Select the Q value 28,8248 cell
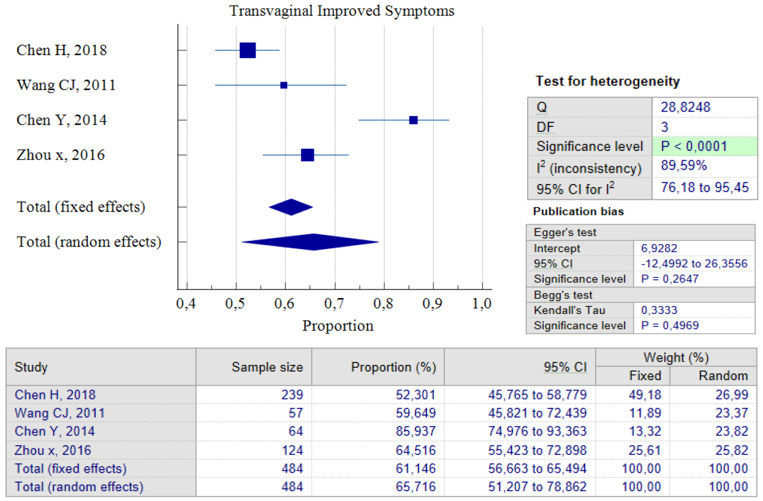Screen dimensions: 763x501 [705, 107]
